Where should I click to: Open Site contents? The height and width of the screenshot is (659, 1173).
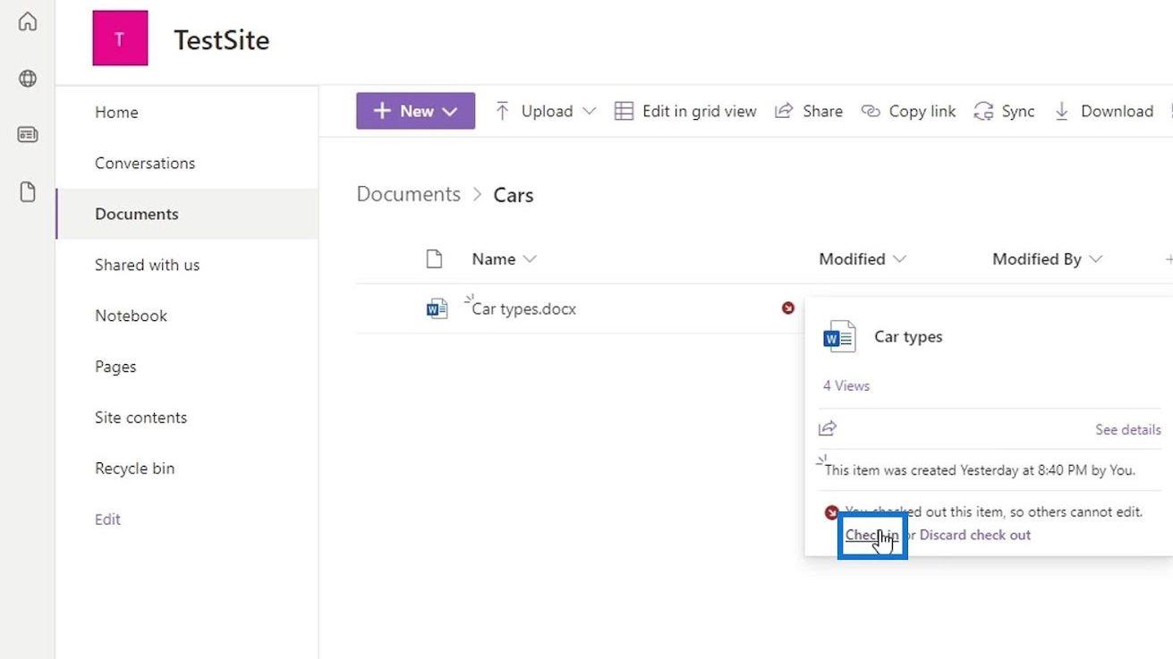141,418
